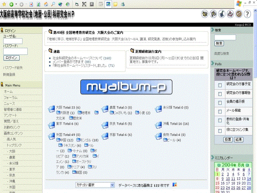Open アンケート in the Main Menu

[10, 115]
